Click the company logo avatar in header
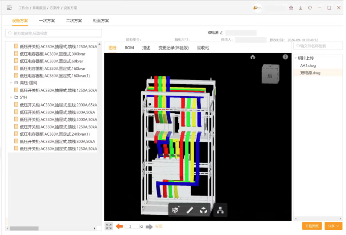 coord(257,8)
